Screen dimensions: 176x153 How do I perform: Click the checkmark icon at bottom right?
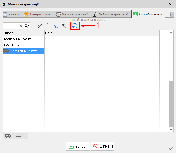171,148
